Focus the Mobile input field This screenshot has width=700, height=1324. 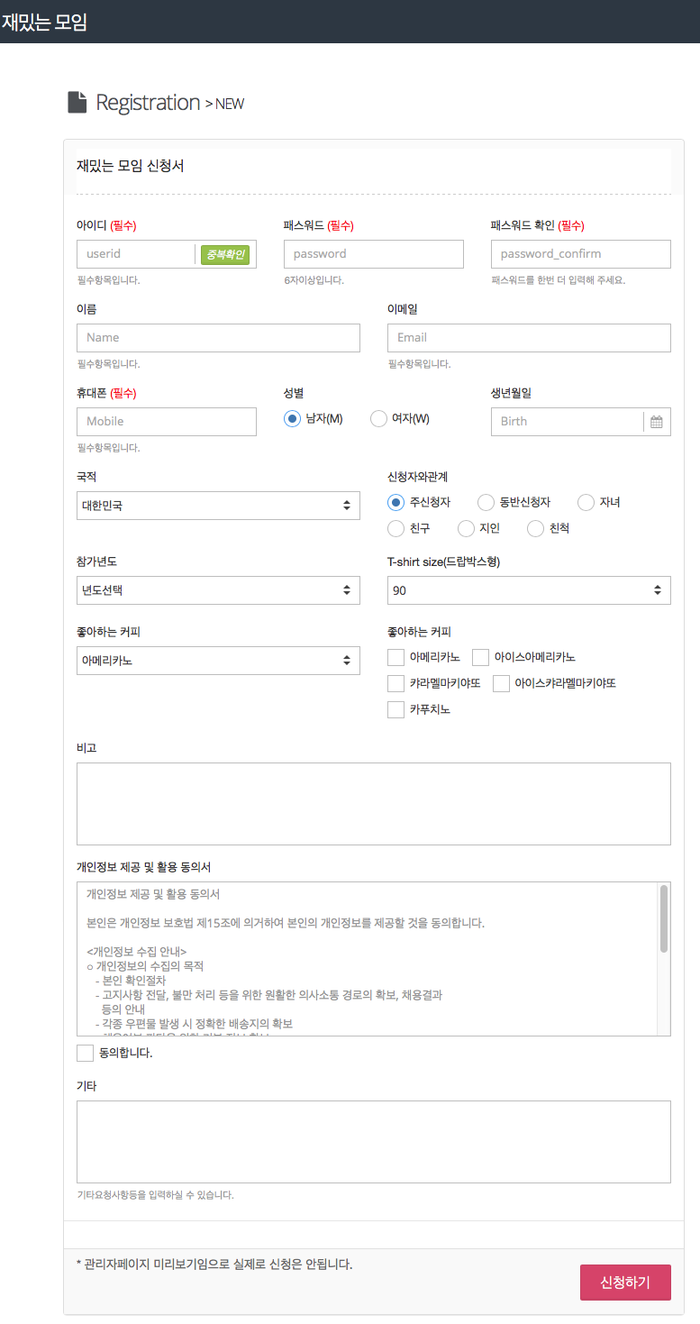pyautogui.click(x=167, y=422)
